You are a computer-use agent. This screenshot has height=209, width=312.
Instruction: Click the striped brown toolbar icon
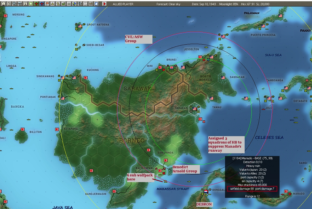(91, 4)
